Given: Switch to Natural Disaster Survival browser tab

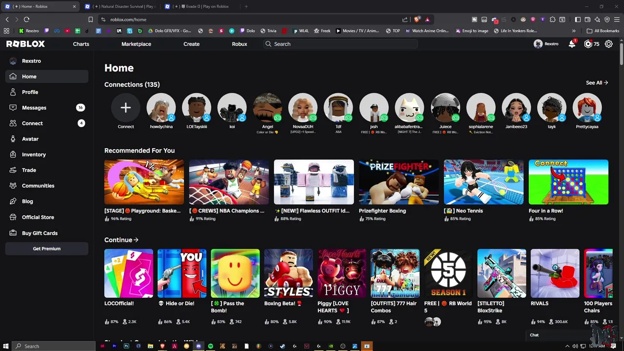Looking at the screenshot, I should tap(120, 6).
